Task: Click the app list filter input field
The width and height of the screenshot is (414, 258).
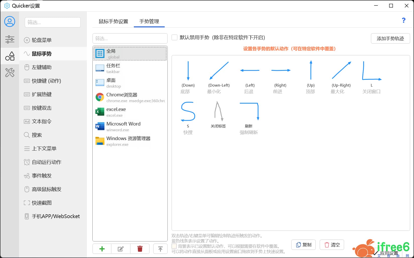Action: coord(130,39)
